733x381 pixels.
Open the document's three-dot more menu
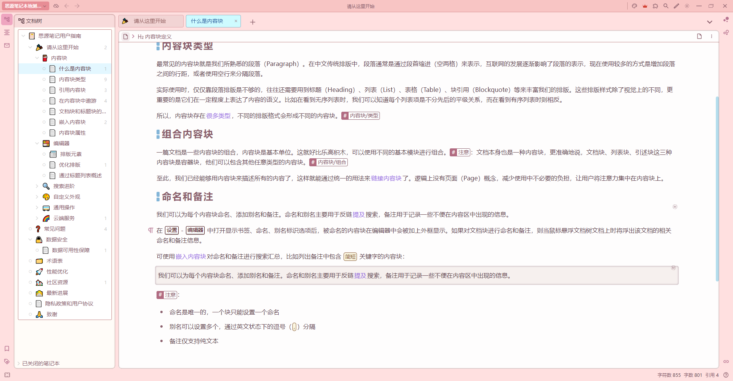[x=712, y=36]
